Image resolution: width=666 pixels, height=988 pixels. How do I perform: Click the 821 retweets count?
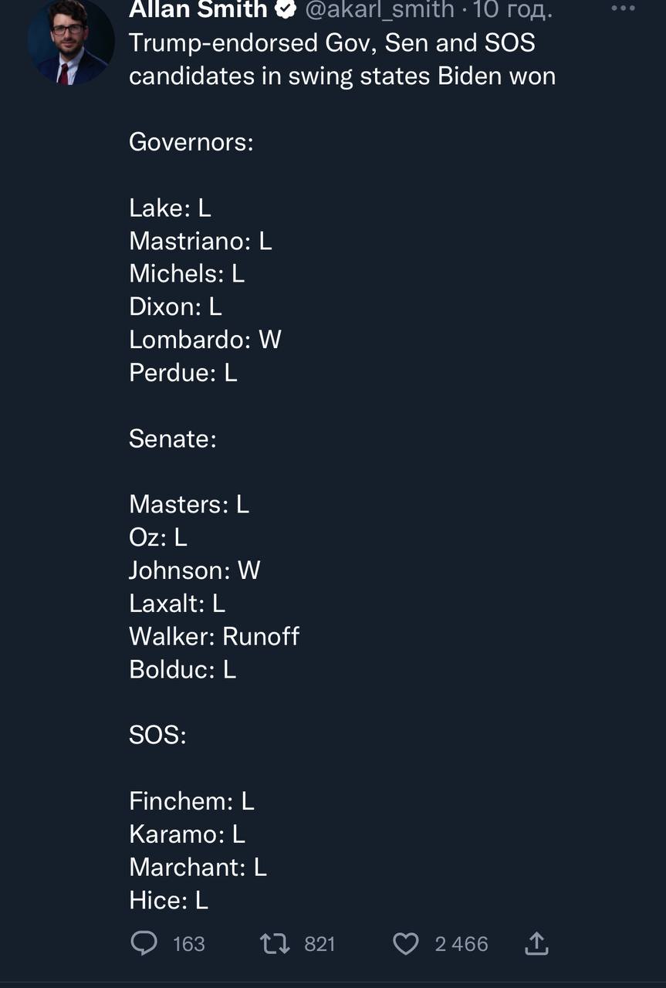click(319, 944)
